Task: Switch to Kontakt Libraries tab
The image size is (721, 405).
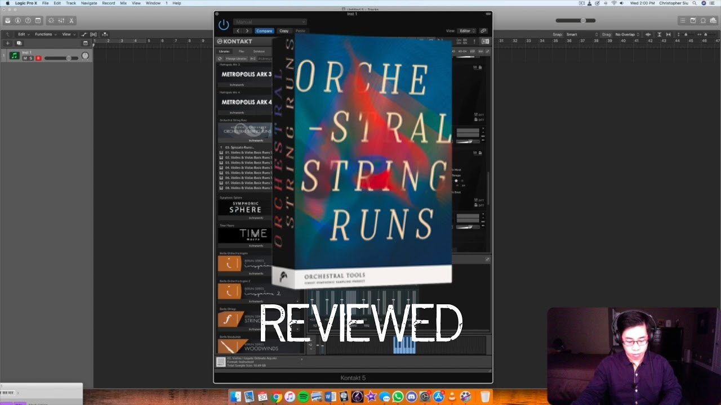Action: pos(224,51)
